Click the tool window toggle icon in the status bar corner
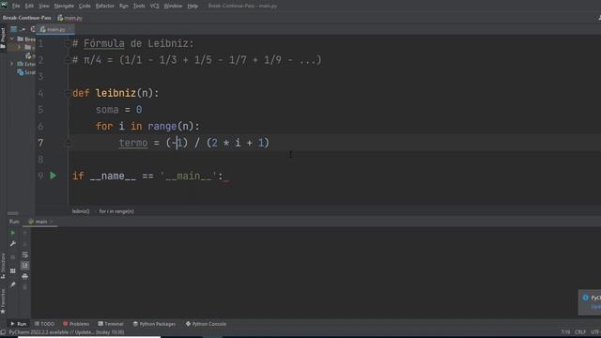 tap(3, 332)
